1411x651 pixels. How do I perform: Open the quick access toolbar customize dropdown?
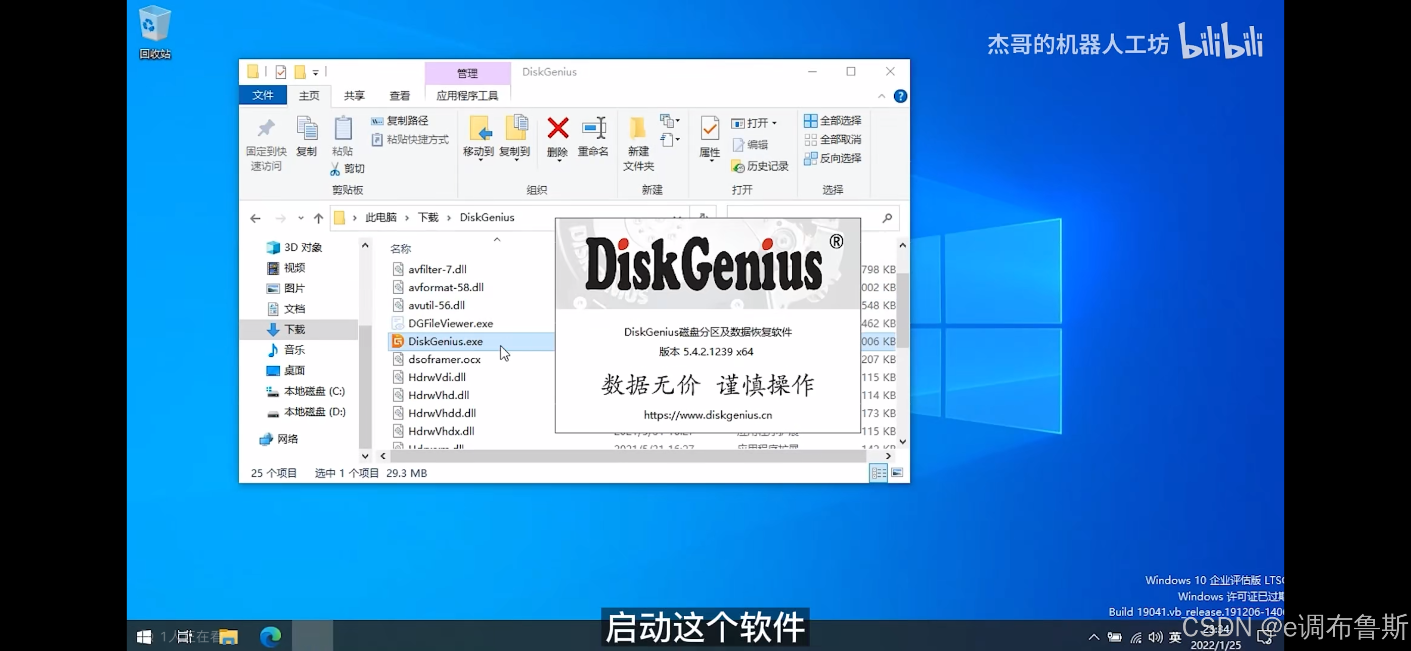315,72
